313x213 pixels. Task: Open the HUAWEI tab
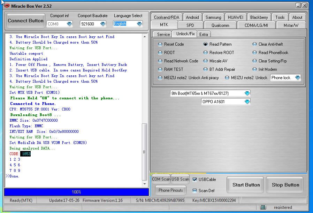[236, 17]
